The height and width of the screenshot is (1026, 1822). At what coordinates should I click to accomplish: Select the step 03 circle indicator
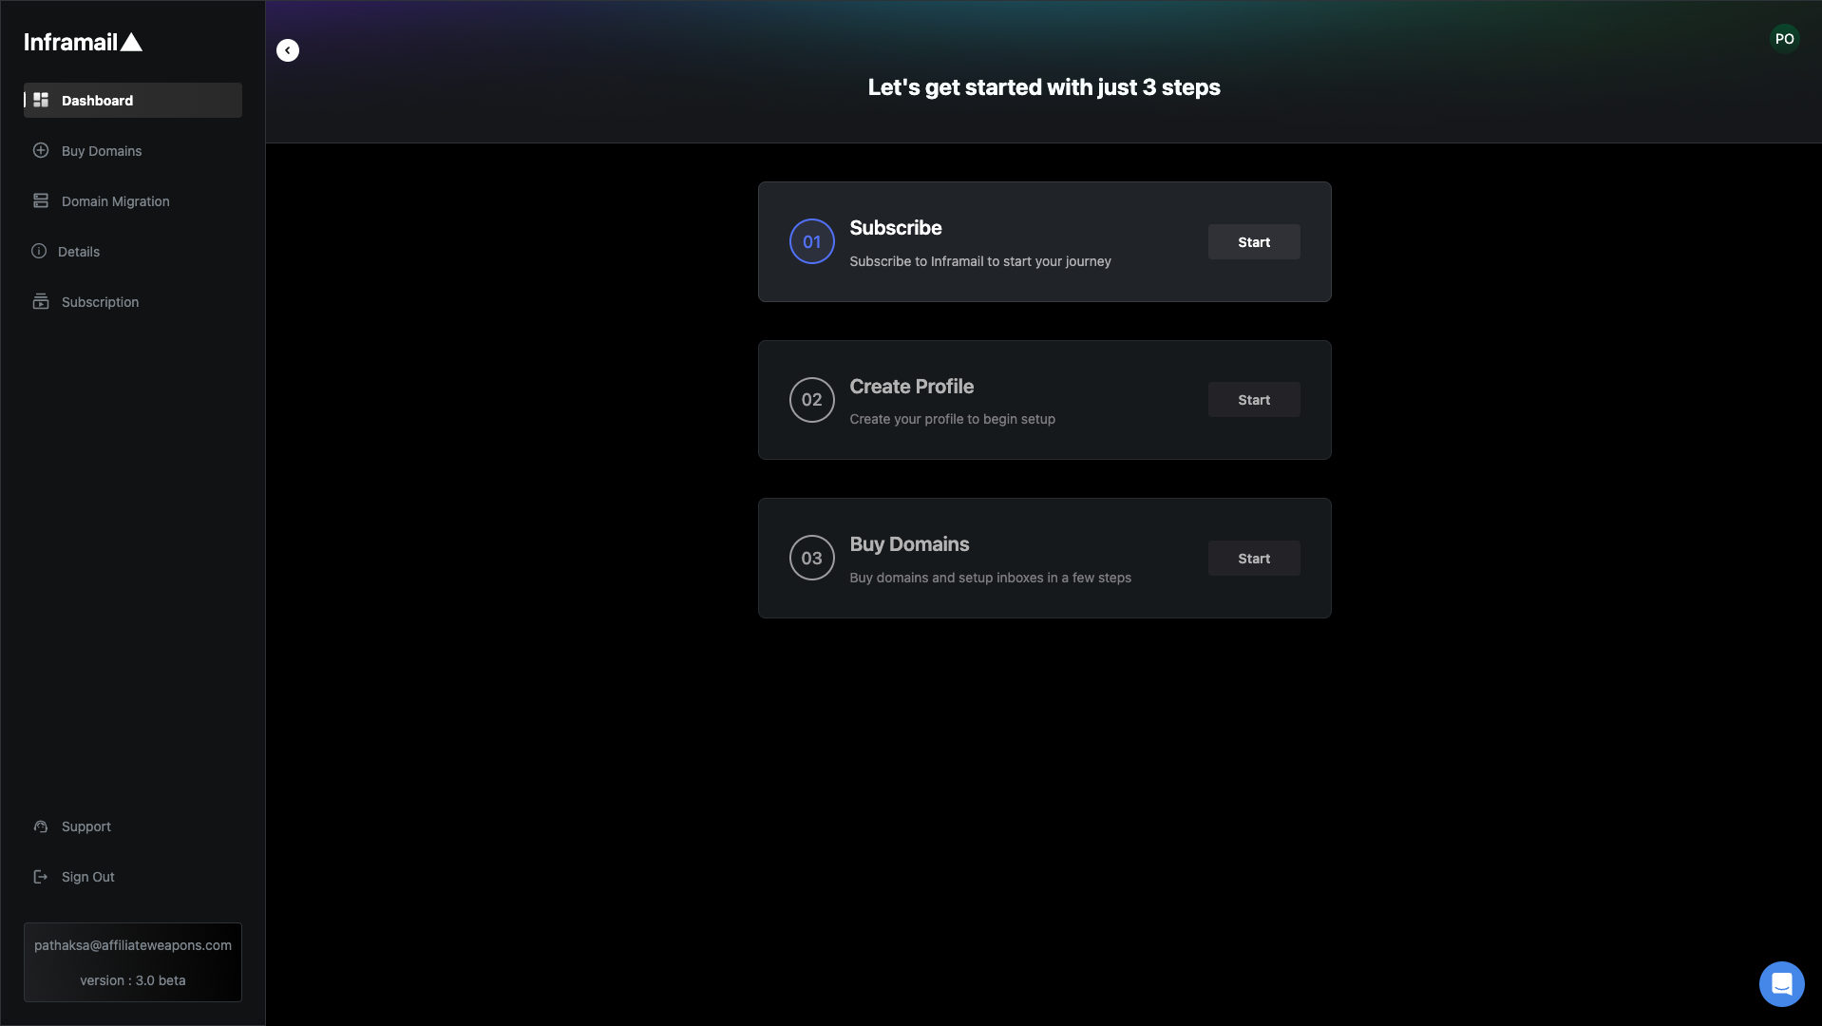(811, 559)
